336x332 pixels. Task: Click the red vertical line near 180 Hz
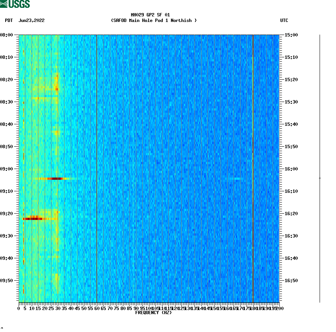[x=253, y=167]
